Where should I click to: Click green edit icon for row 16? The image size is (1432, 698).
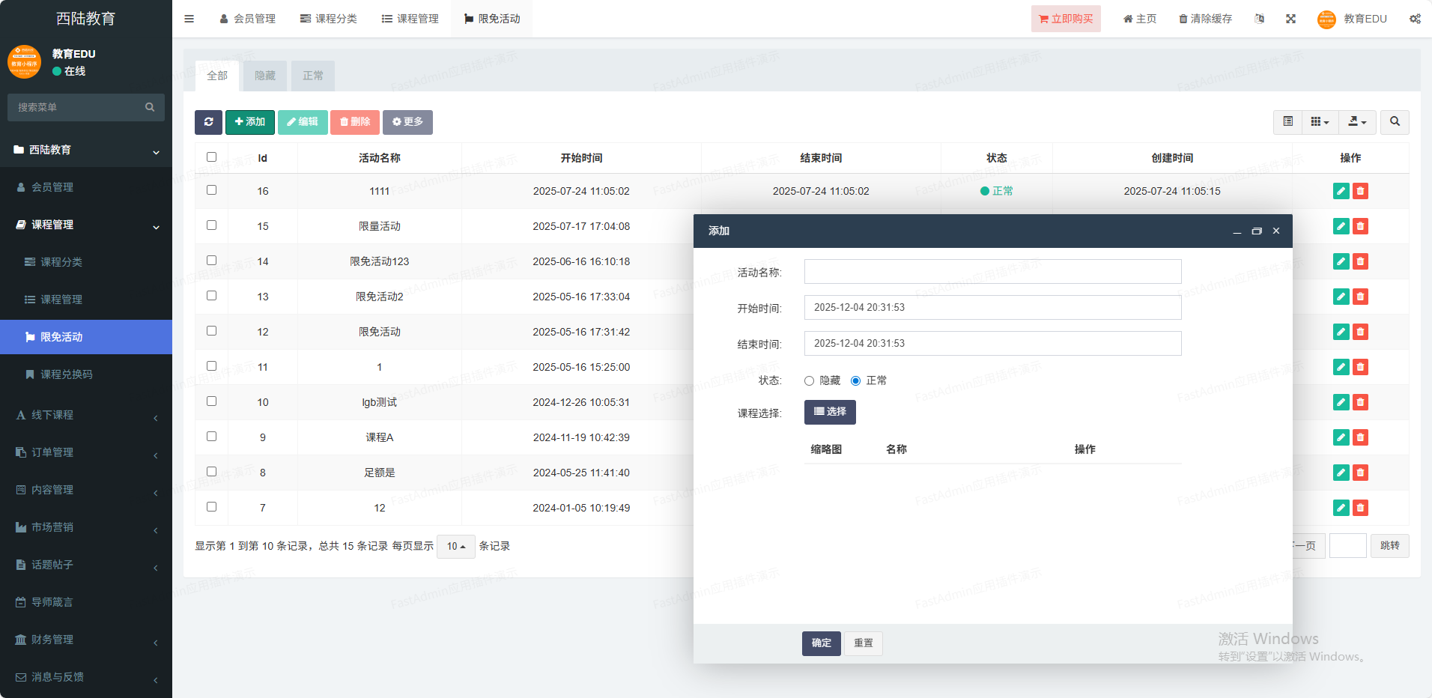[x=1341, y=191]
